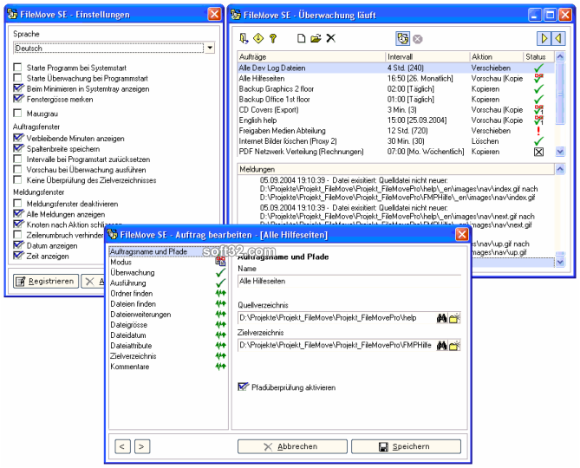Click the yellow diamond info icon in toolbar
Image resolution: width=580 pixels, height=468 pixels.
click(x=258, y=38)
